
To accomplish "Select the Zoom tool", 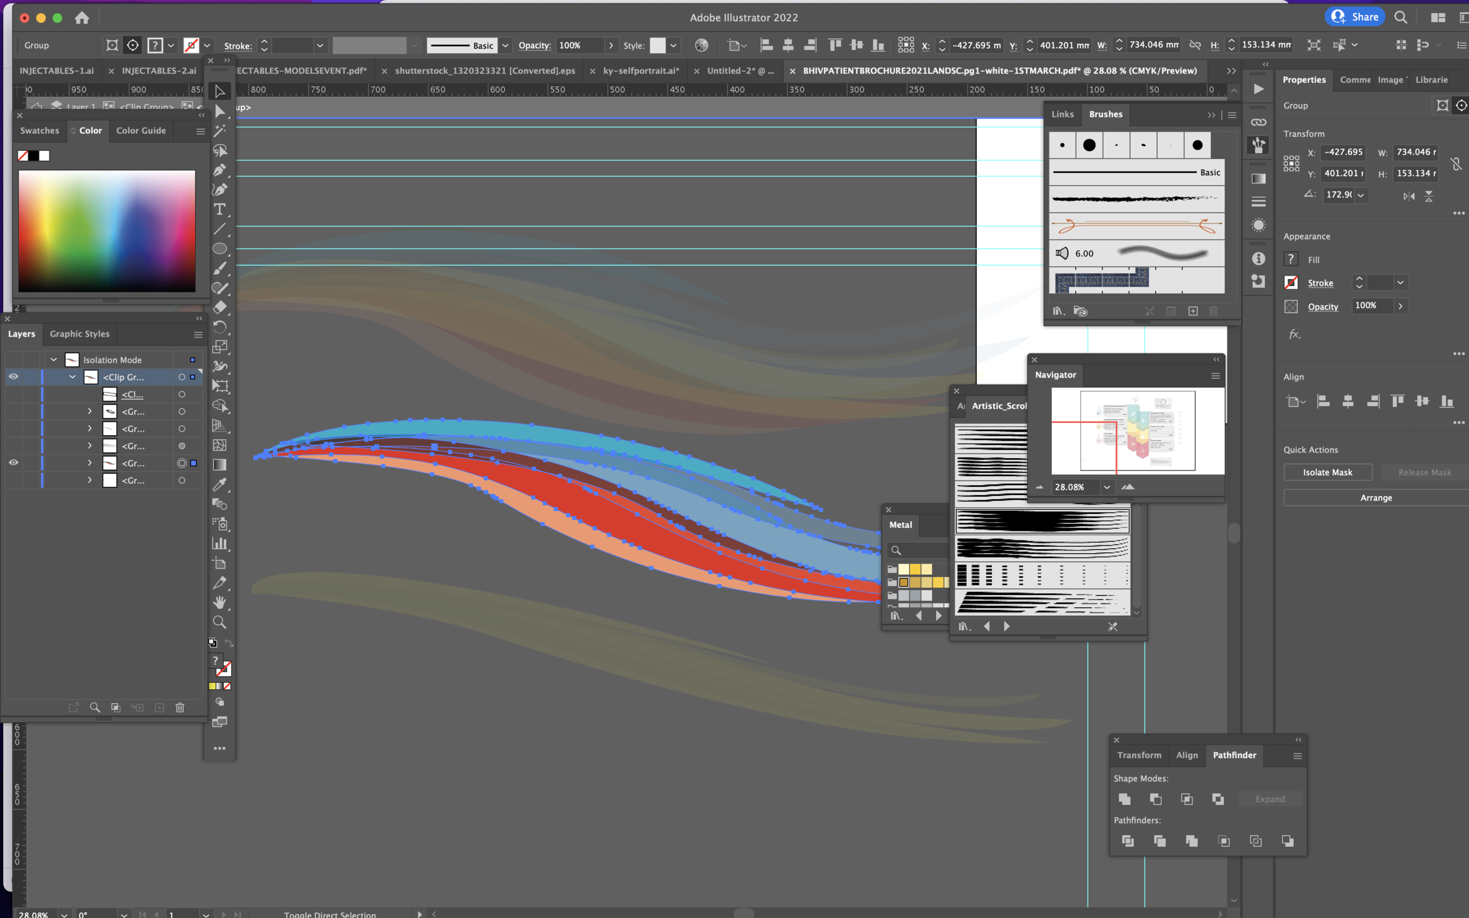I will point(220,622).
